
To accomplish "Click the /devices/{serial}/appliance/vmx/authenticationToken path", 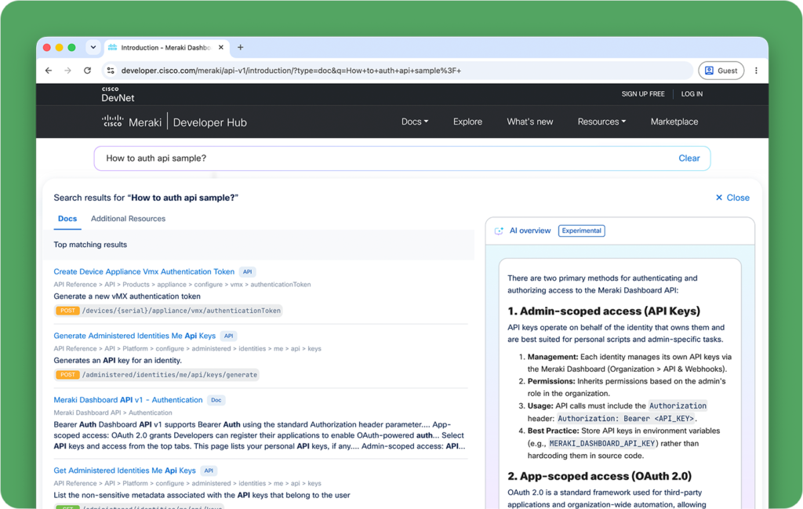I will (181, 311).
